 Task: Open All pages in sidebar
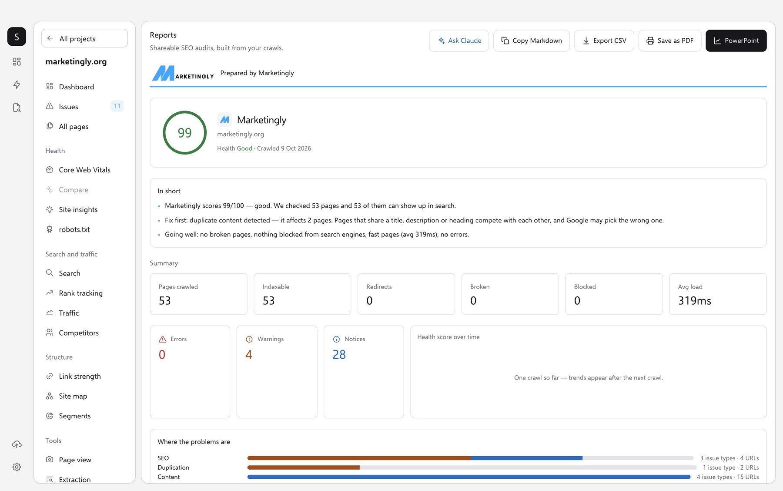pos(84,126)
